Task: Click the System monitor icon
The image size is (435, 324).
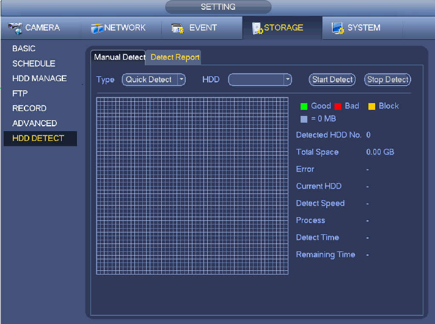Action: click(338, 28)
